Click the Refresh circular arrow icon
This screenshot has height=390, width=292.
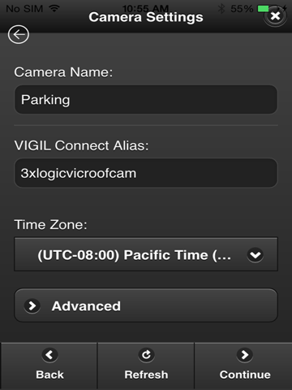pos(146,354)
